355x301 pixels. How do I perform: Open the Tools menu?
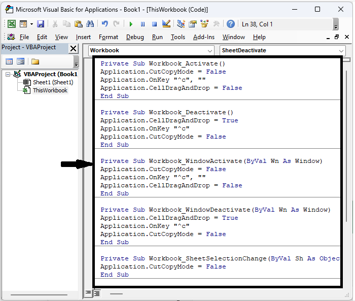coord(177,37)
